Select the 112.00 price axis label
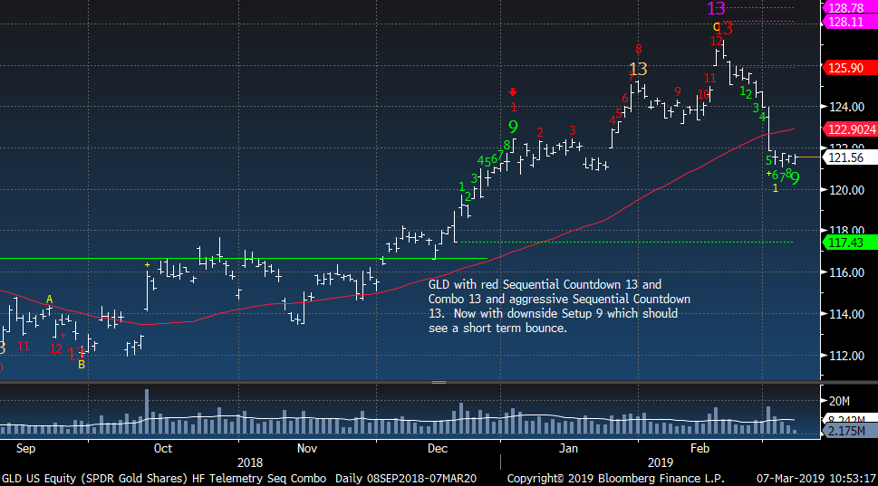 coord(846,356)
